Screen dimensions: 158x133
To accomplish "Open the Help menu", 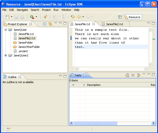I will pyautogui.click(x=76, y=10).
